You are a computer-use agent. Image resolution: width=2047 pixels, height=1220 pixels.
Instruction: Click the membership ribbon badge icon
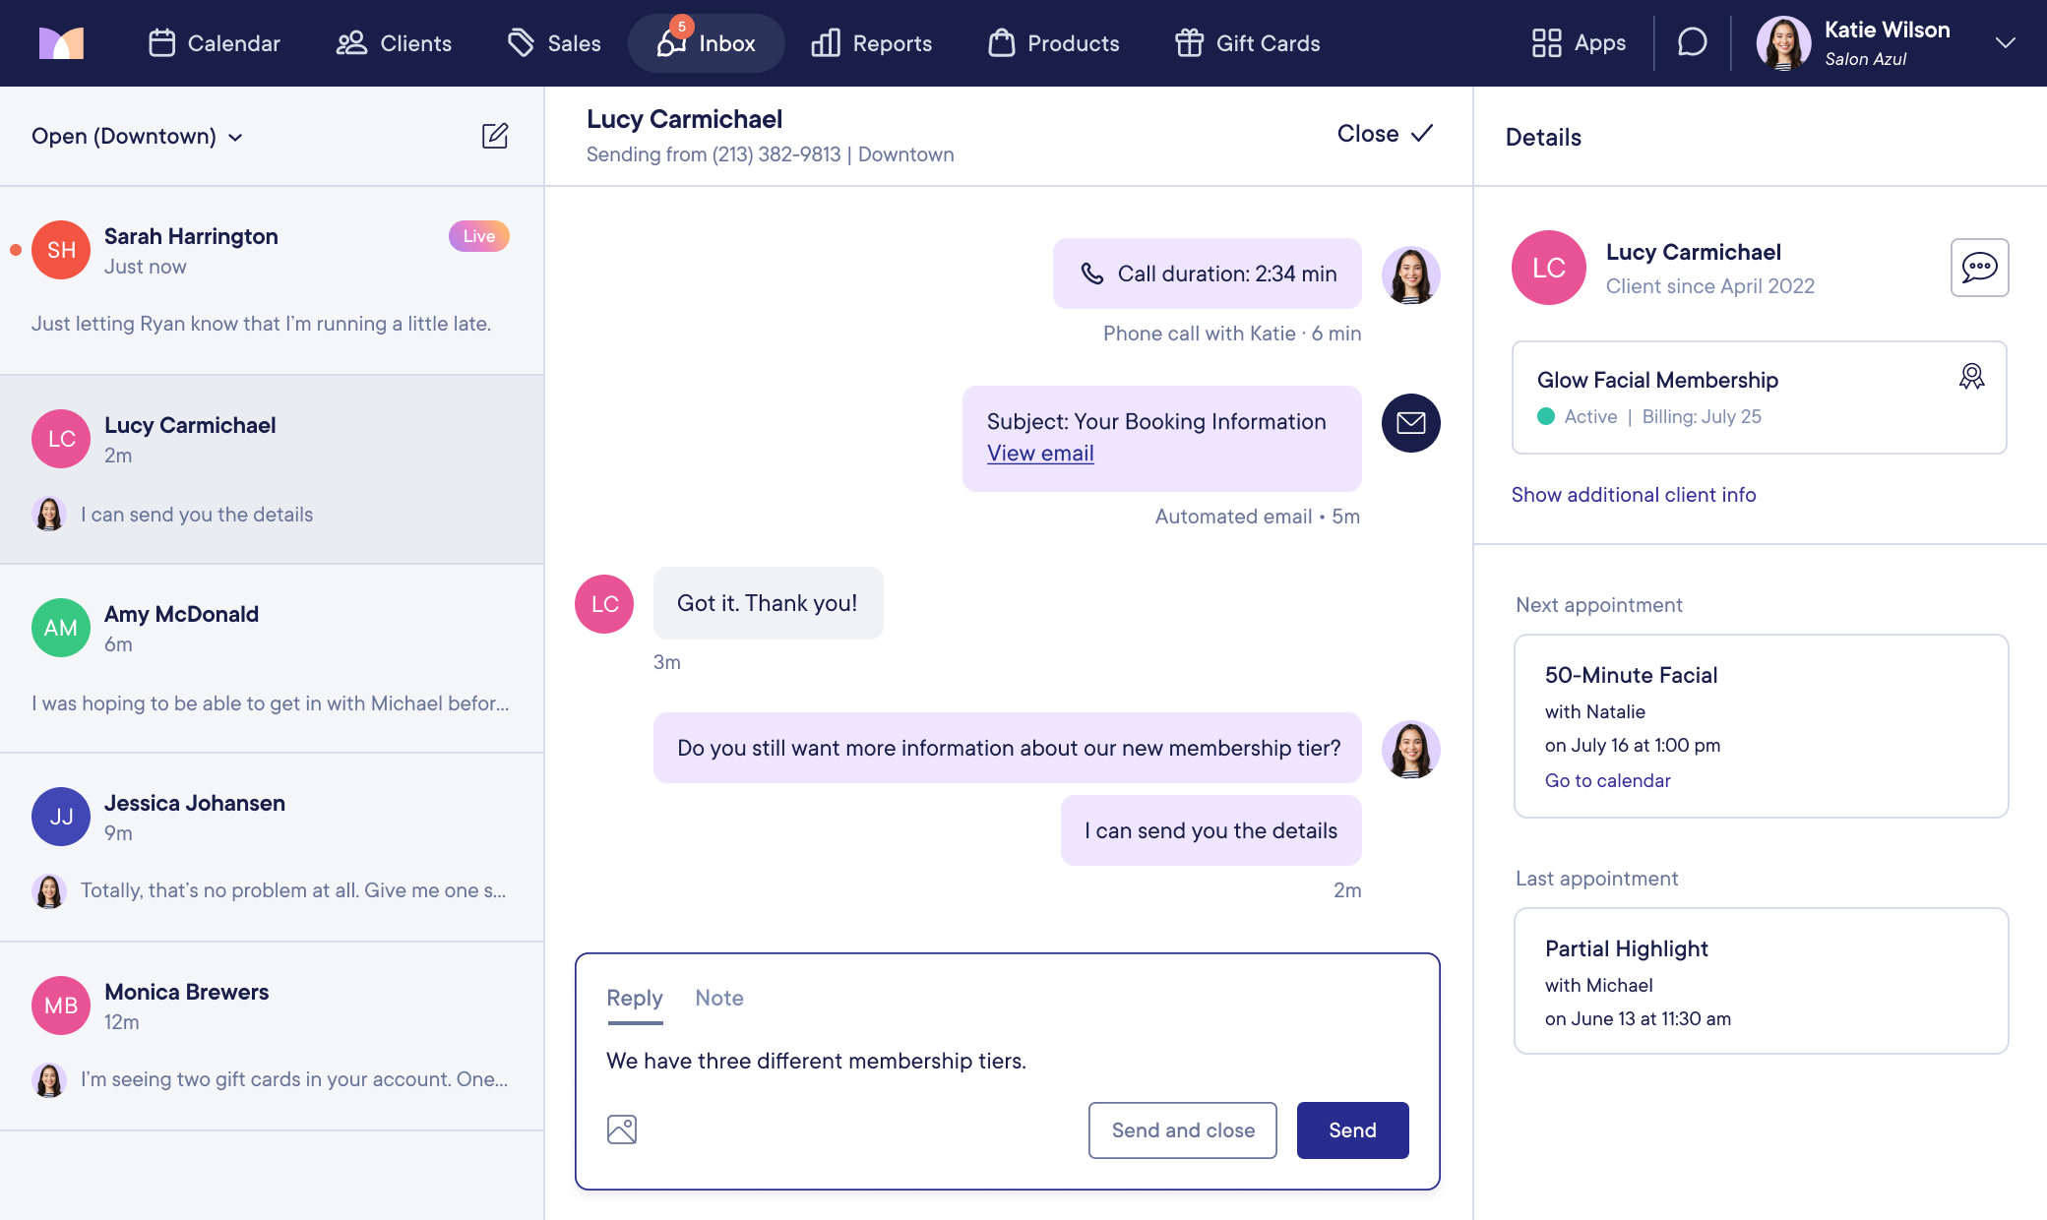pos(1971,377)
